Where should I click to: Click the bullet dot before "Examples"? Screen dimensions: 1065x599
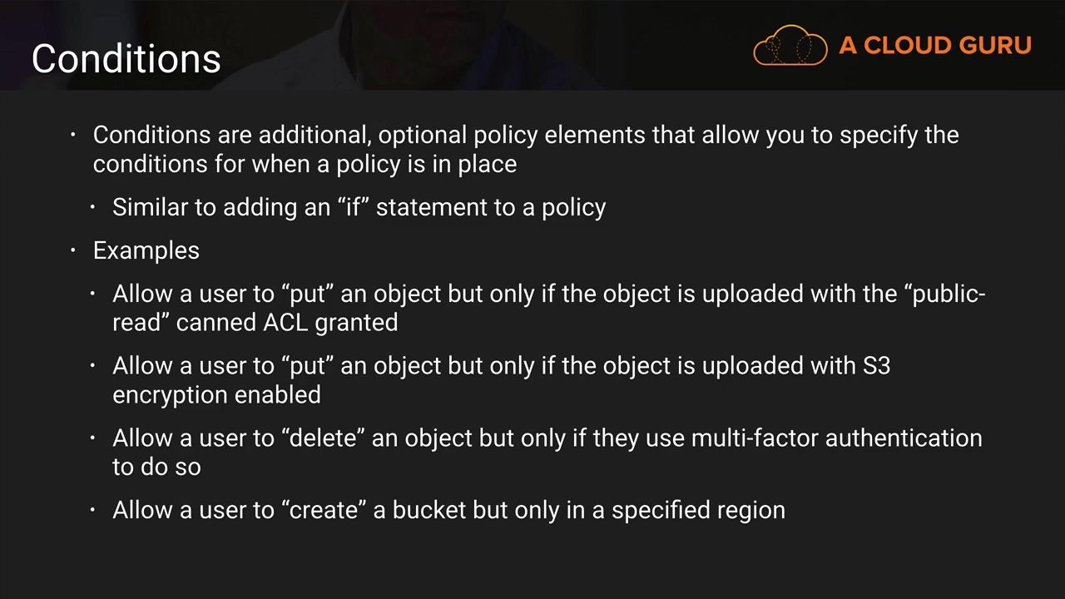(73, 250)
